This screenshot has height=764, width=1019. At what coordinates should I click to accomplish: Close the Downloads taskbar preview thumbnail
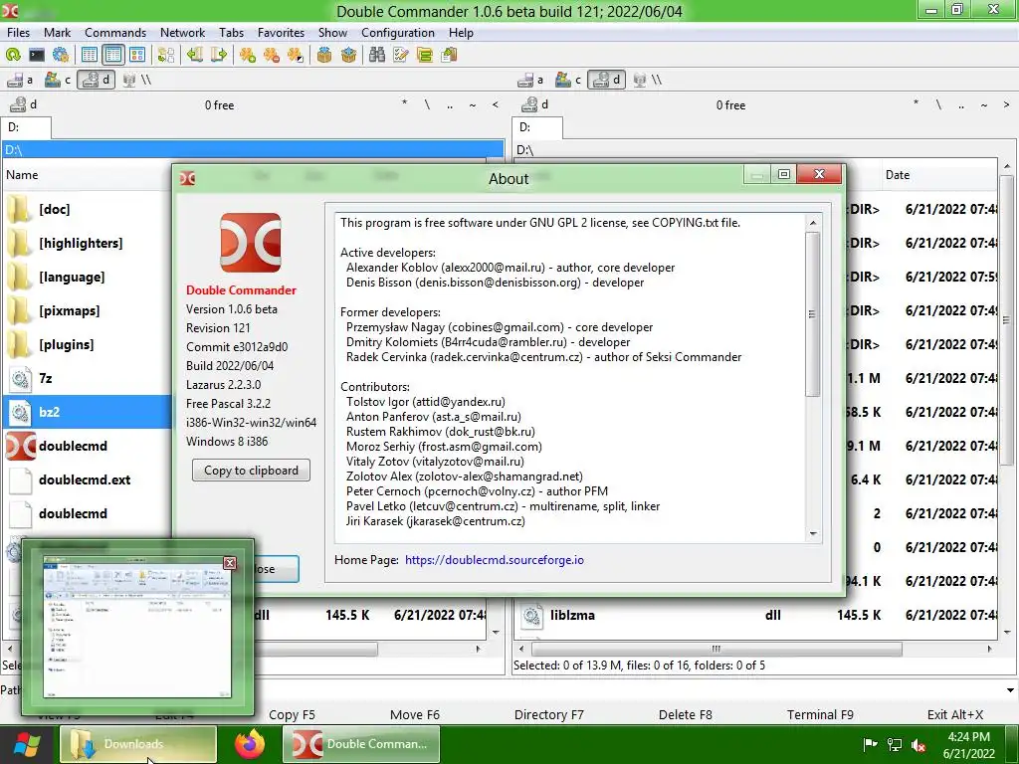click(230, 563)
